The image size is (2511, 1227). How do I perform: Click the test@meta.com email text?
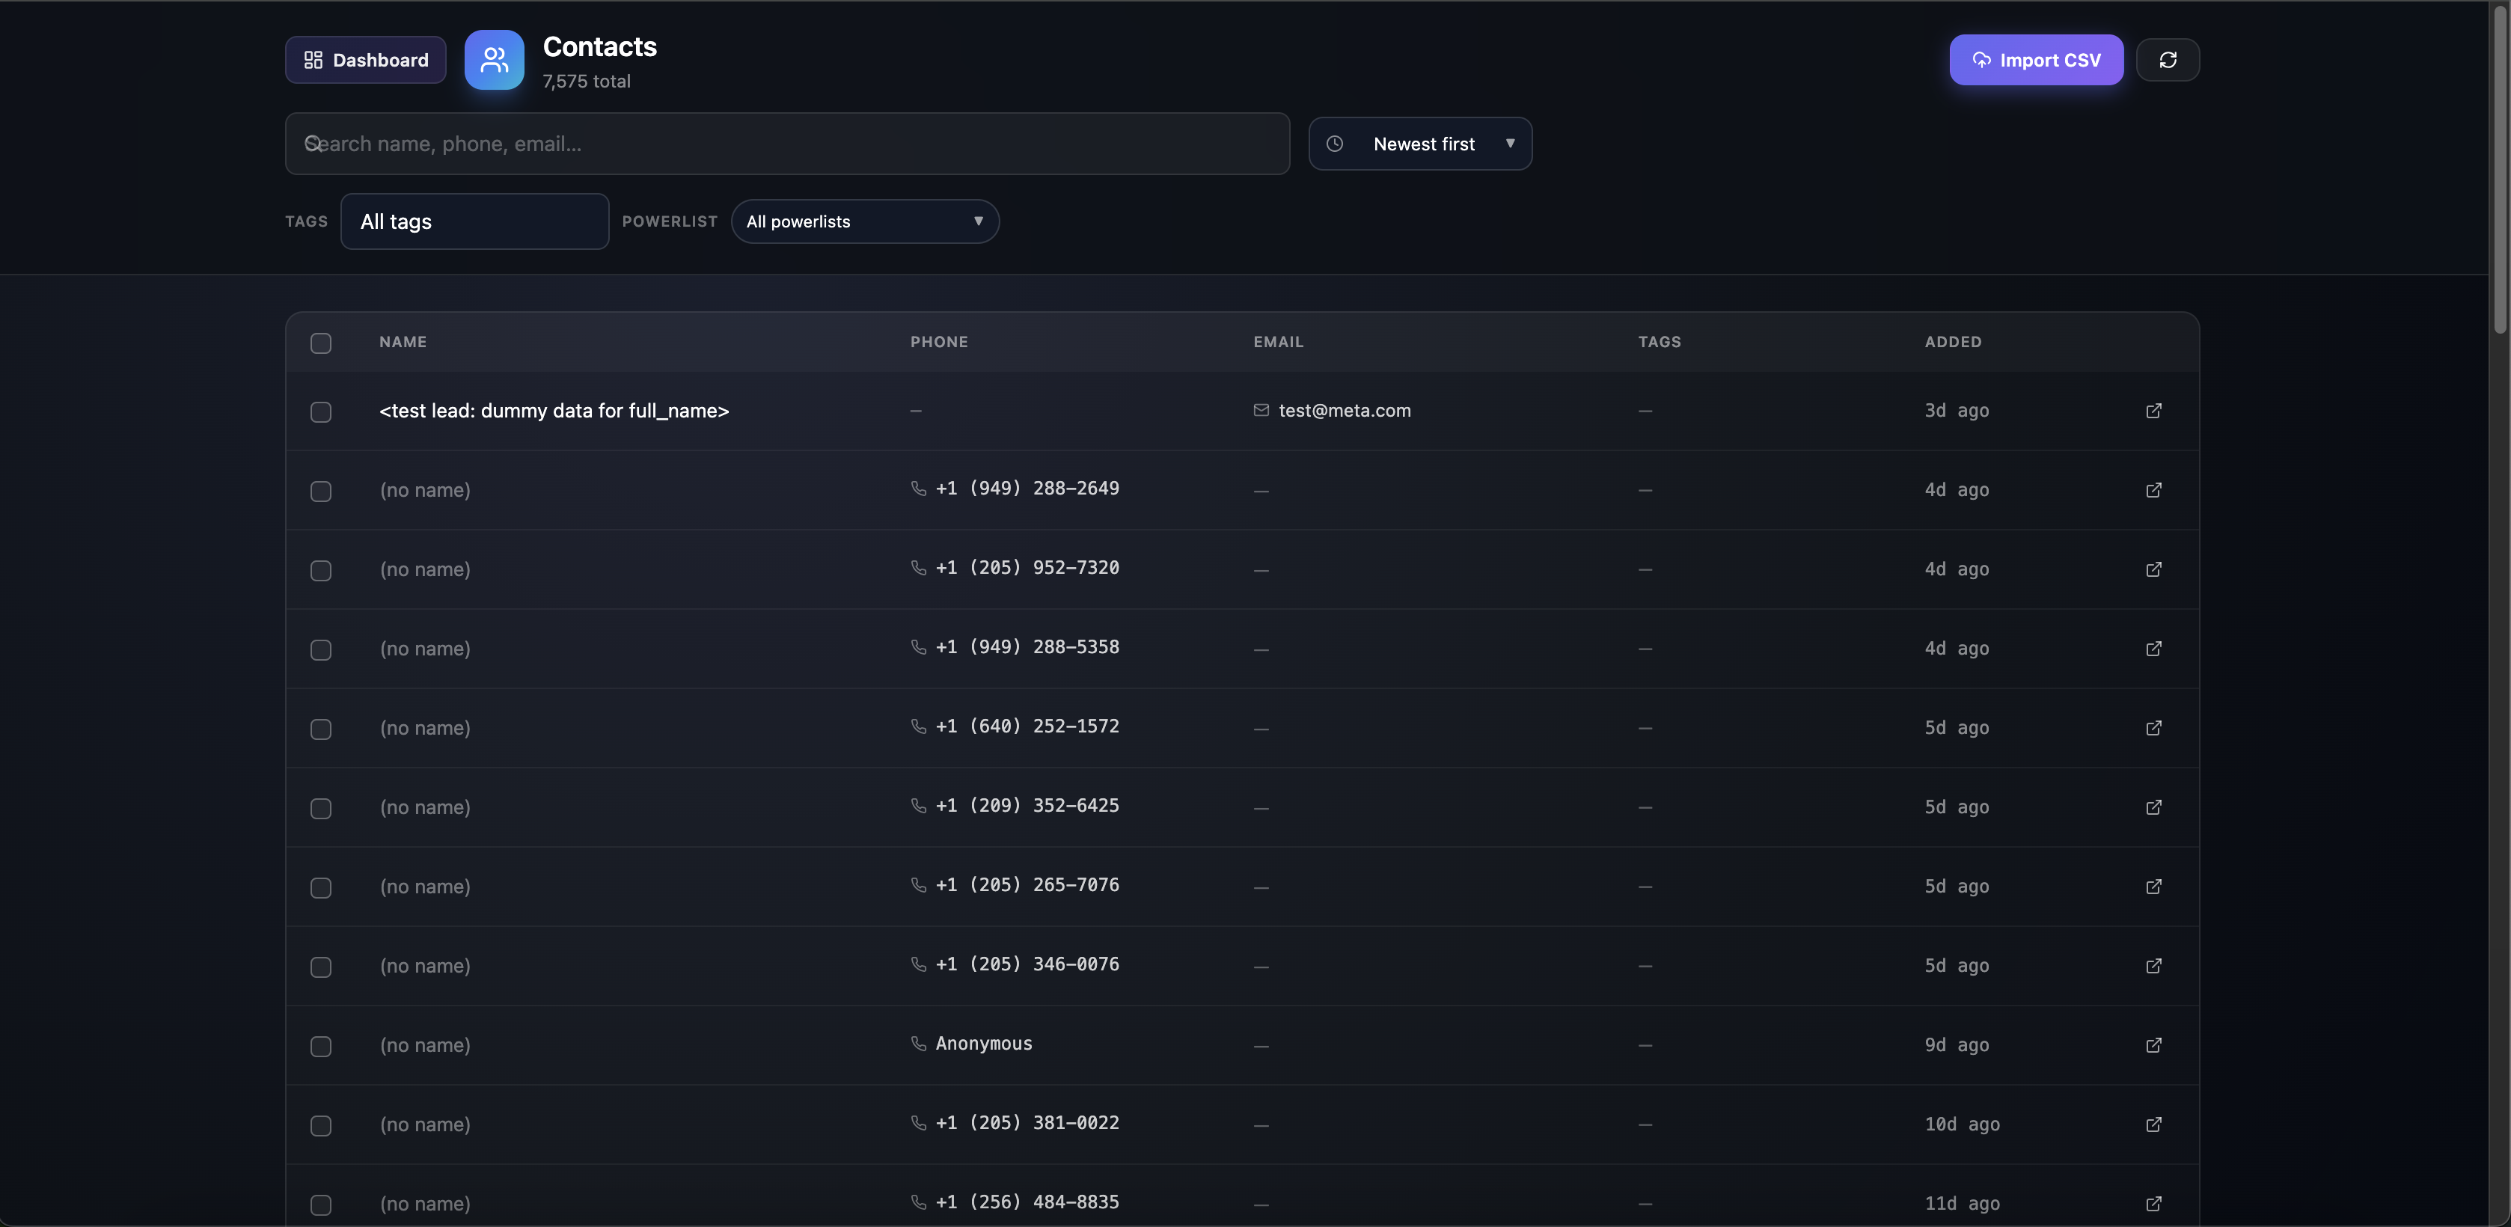point(1345,411)
